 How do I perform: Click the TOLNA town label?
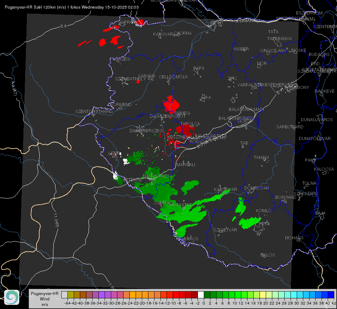(309, 183)
